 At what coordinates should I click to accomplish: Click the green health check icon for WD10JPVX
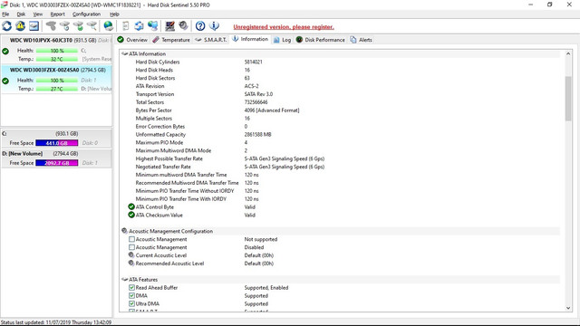point(5,51)
